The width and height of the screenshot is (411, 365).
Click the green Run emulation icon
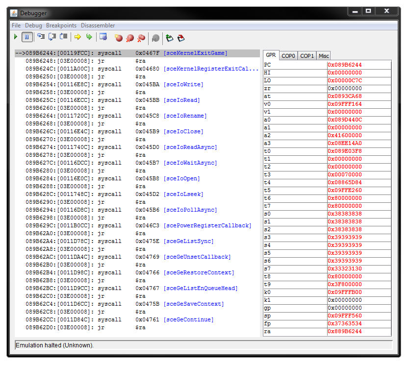pos(16,37)
